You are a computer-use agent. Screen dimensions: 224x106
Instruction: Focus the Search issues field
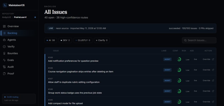pos(199,40)
